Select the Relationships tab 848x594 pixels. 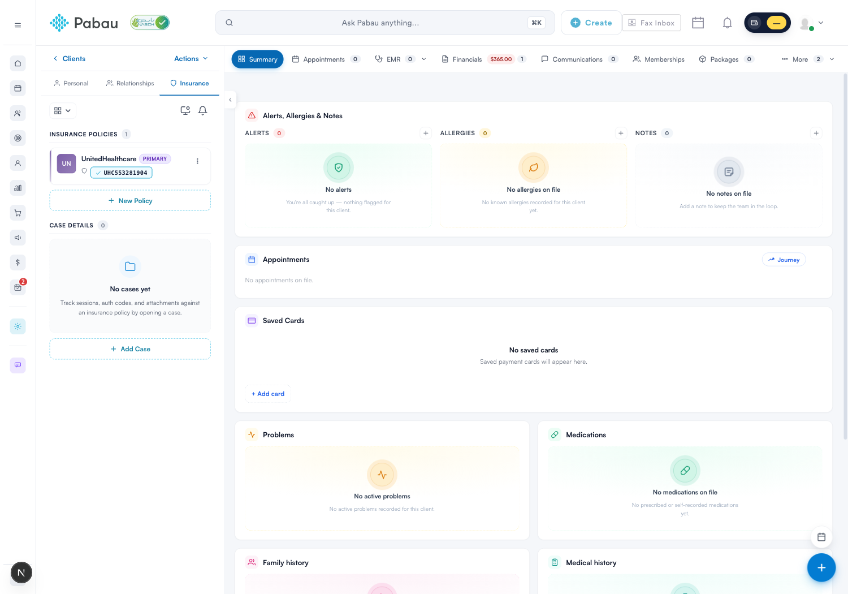(130, 83)
